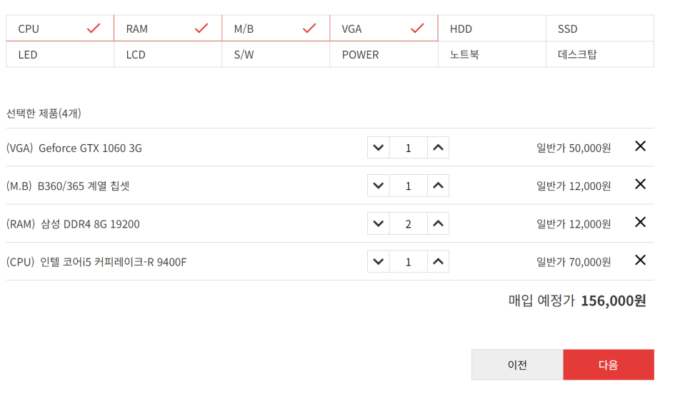Decrease quantity of Intel Core i5 9400F

[379, 262]
